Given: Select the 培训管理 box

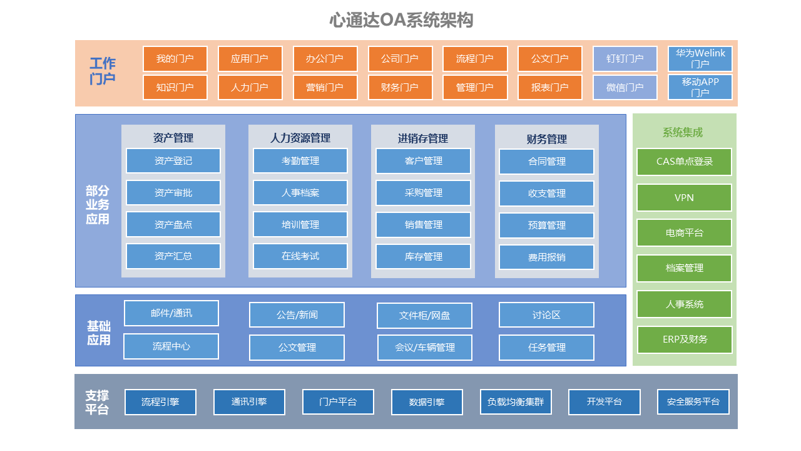Looking at the screenshot, I should pos(300,224).
